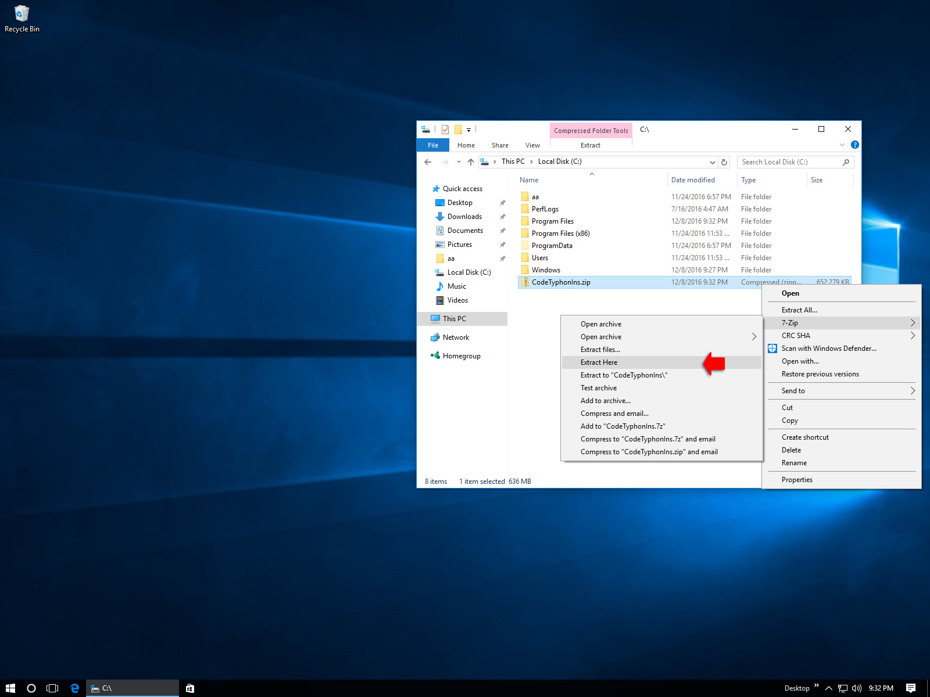This screenshot has width=930, height=697.
Task: Choose Extract Here in 7-Zip submenu
Action: coord(661,362)
